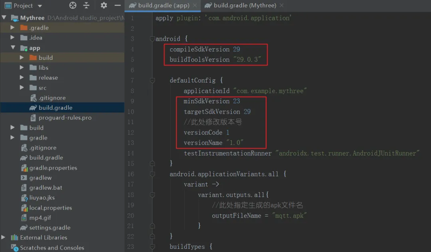Hide the Project panel with minus icon
Viewport: 431px width, 252px height.
(x=117, y=5)
